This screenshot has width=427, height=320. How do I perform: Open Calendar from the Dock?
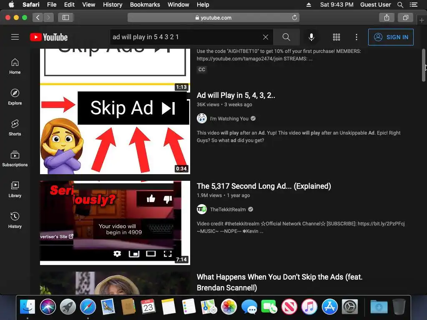point(148,307)
